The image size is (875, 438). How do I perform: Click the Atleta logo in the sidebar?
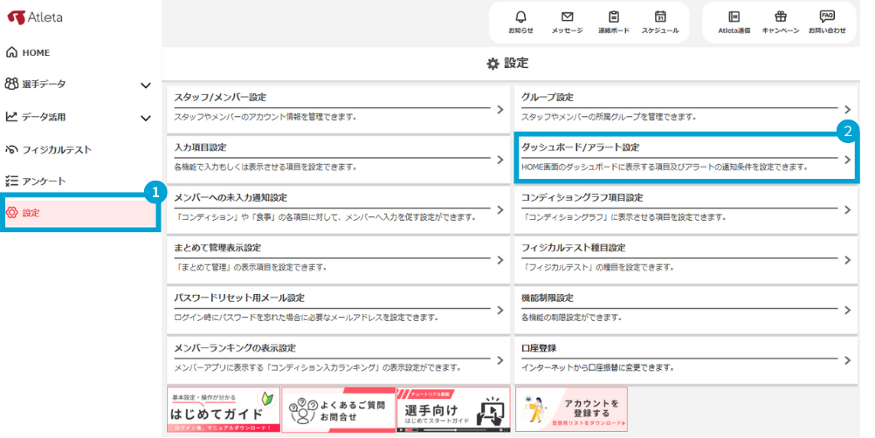point(36,17)
